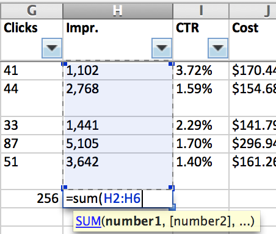This screenshot has width=276, height=234.
Task: Open the Impr. column filter dropdown
Action: pos(162,48)
